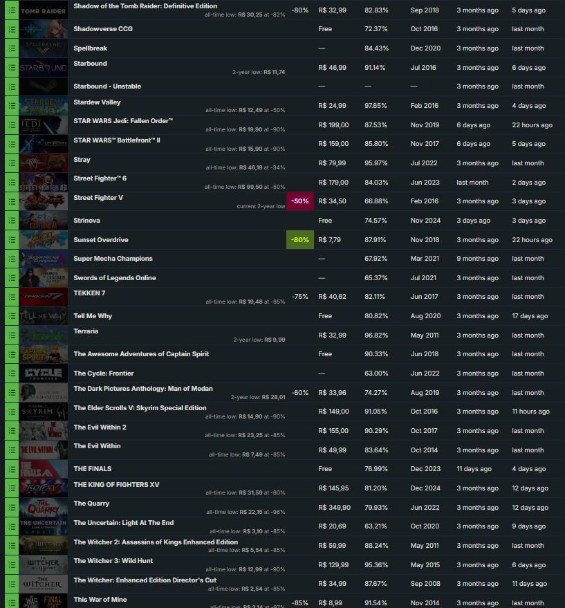The width and height of the screenshot is (565, 608).
Task: Click release date Sep 2008 for The Witcher
Action: pos(425,584)
